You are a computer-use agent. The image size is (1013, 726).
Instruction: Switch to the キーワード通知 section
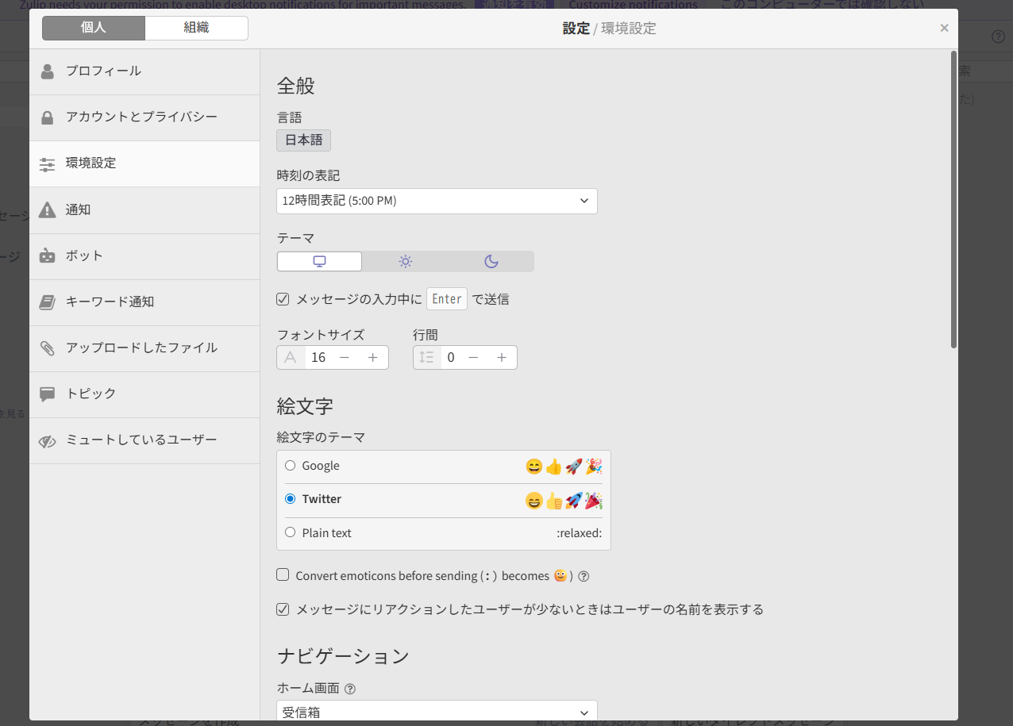coord(47,302)
